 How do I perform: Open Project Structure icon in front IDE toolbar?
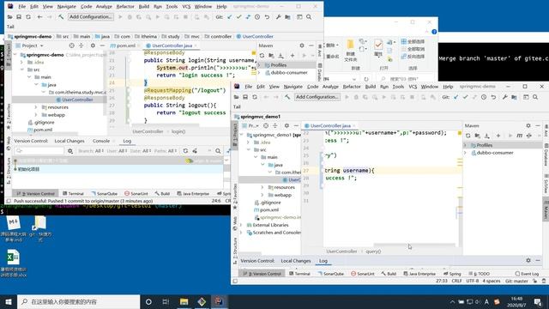[x=514, y=97]
